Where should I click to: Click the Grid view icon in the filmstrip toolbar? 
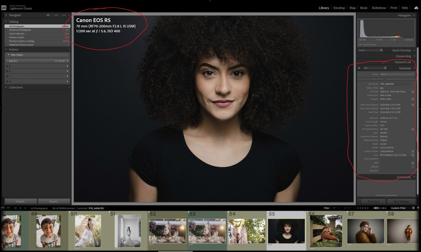click(x=16, y=208)
